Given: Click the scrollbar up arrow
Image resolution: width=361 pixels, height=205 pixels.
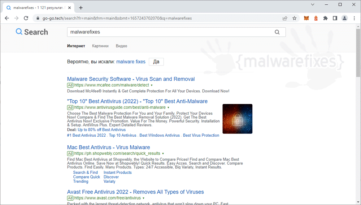Looking at the screenshot, I should (x=358, y=27).
